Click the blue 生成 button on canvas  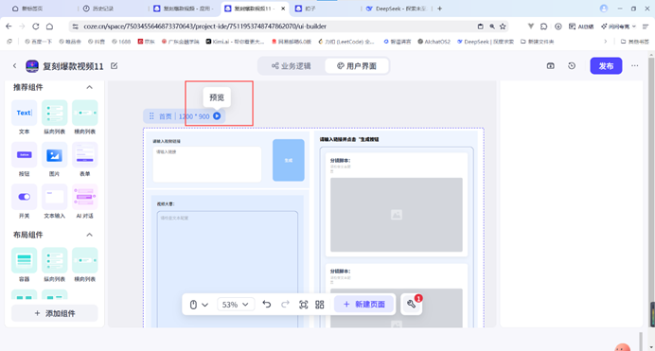289,160
